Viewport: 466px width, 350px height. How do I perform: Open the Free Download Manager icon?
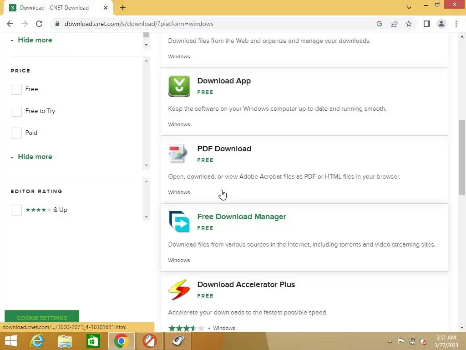tap(179, 221)
